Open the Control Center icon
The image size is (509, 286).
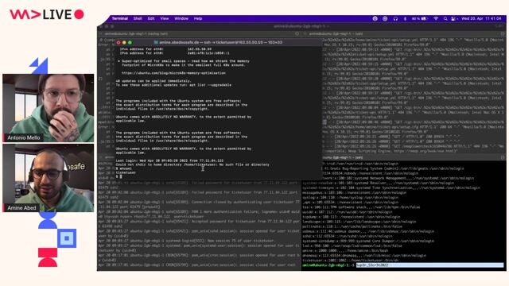[x=453, y=19]
